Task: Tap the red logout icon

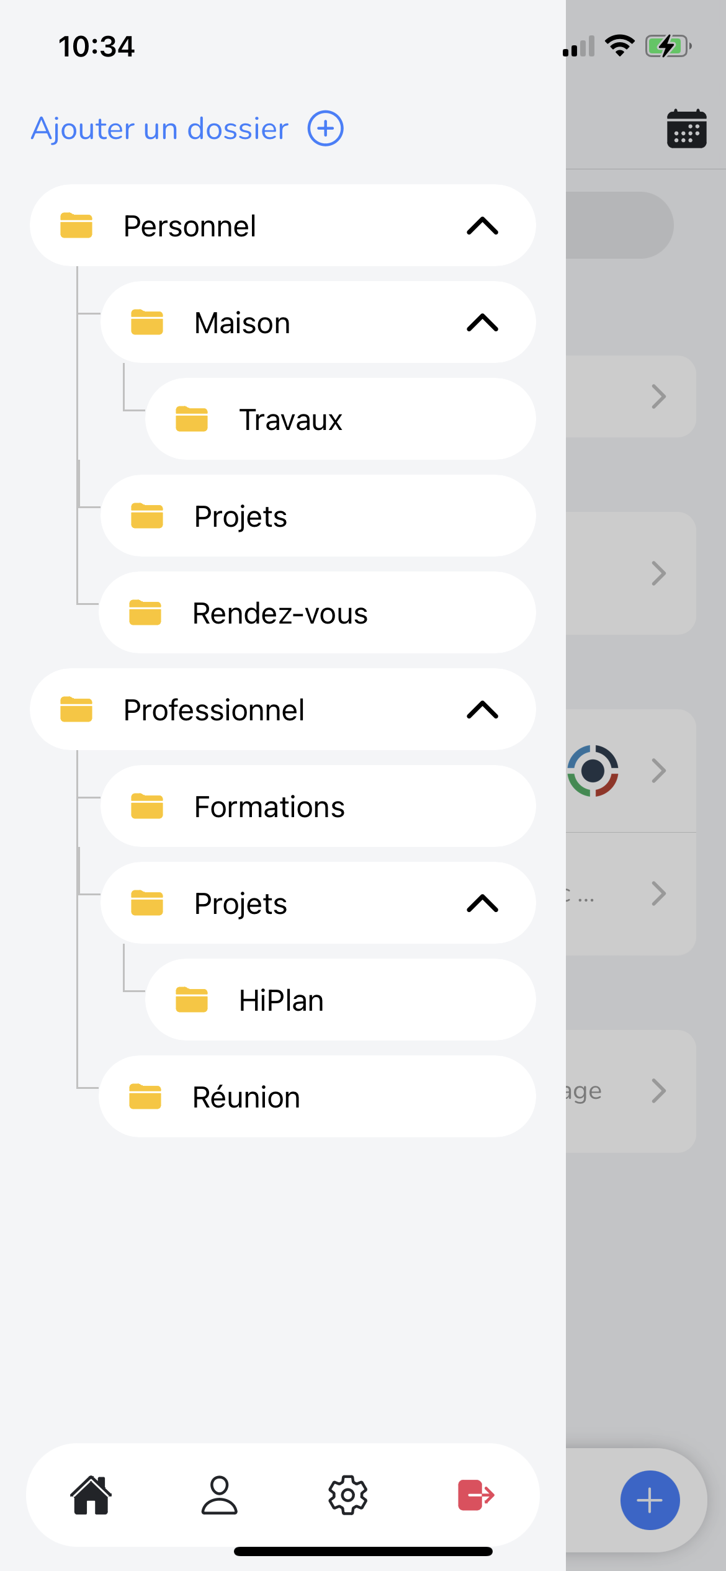Action: click(476, 1495)
